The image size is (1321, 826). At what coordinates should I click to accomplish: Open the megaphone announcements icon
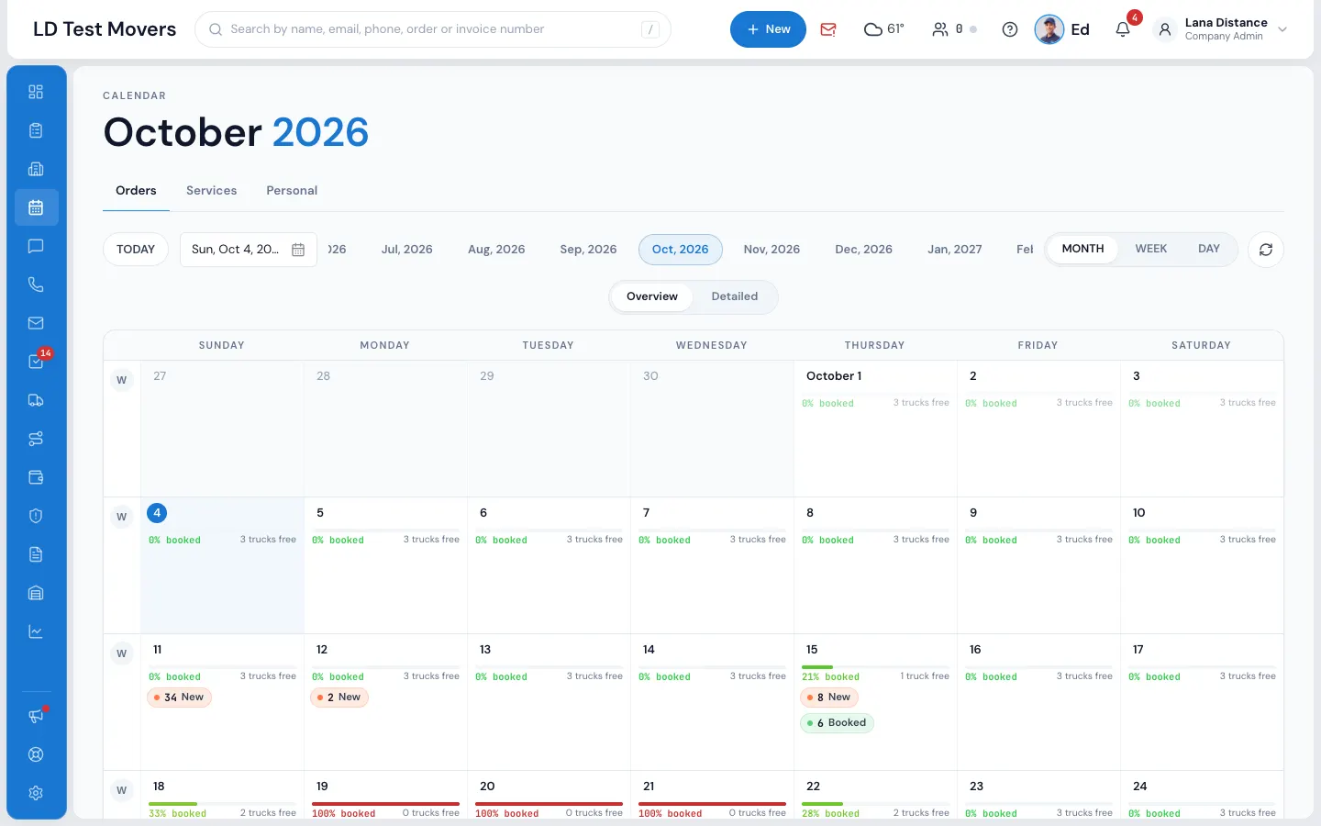(36, 716)
